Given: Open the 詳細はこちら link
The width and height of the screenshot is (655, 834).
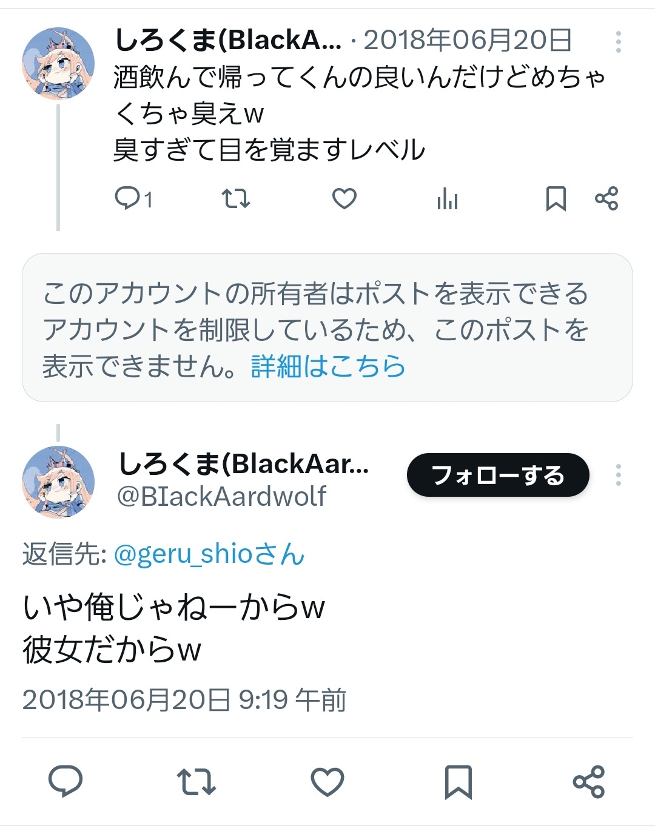Looking at the screenshot, I should click(328, 366).
